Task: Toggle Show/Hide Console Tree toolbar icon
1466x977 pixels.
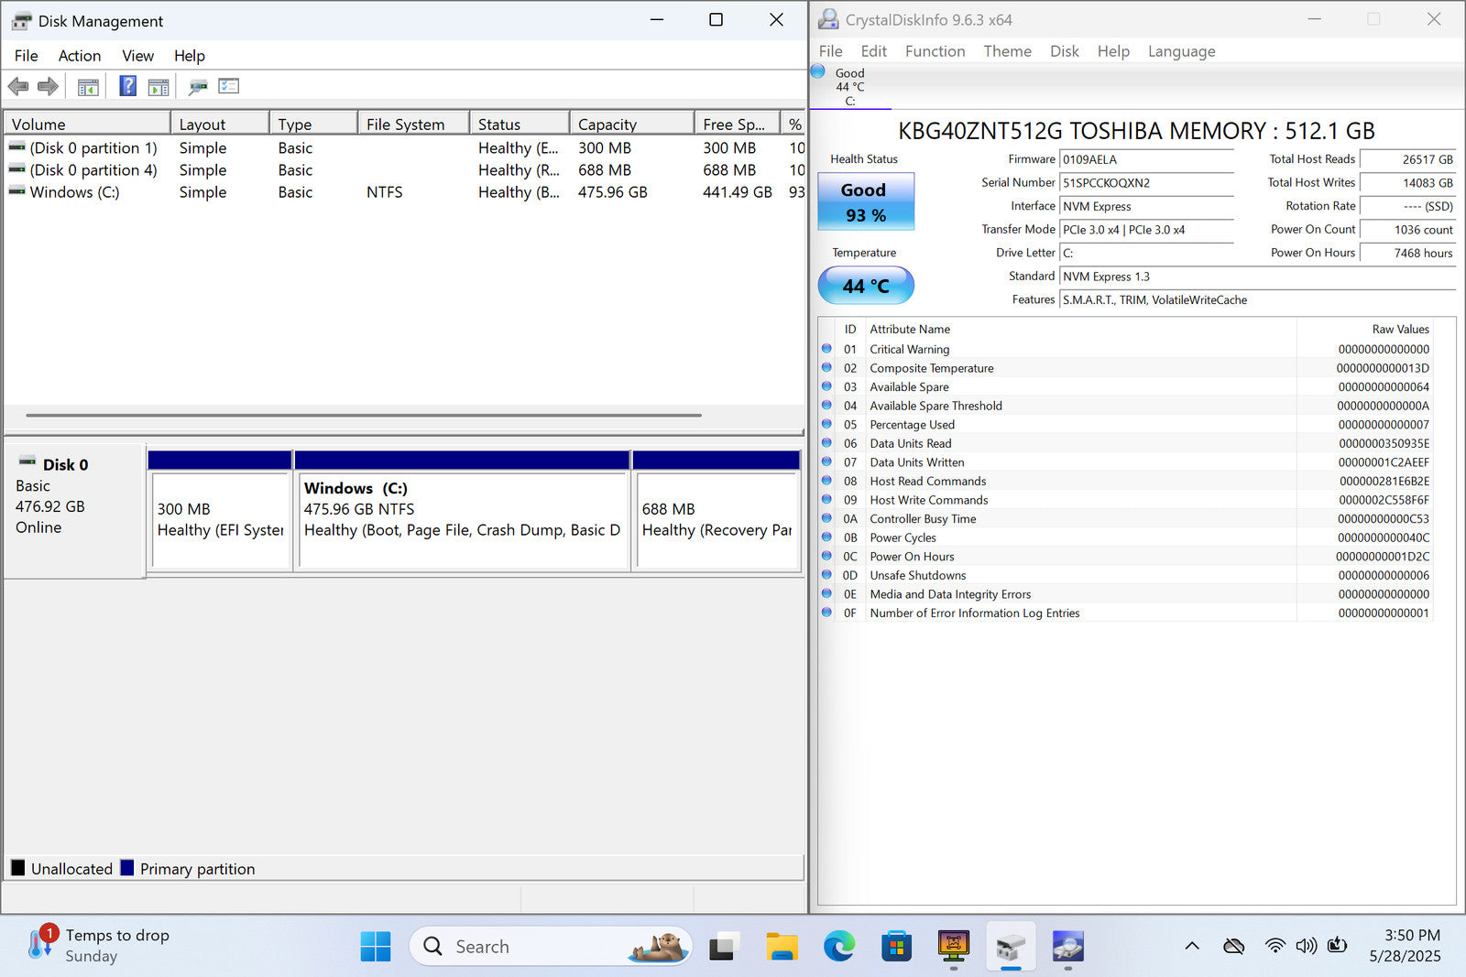Action: tap(88, 87)
